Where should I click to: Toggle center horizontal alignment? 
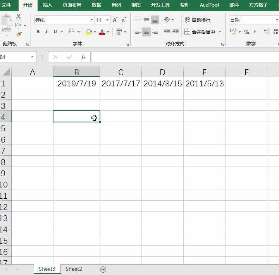point(146,32)
